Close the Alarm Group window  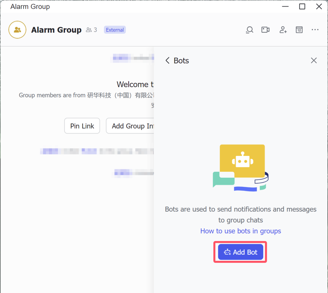pyautogui.click(x=319, y=7)
